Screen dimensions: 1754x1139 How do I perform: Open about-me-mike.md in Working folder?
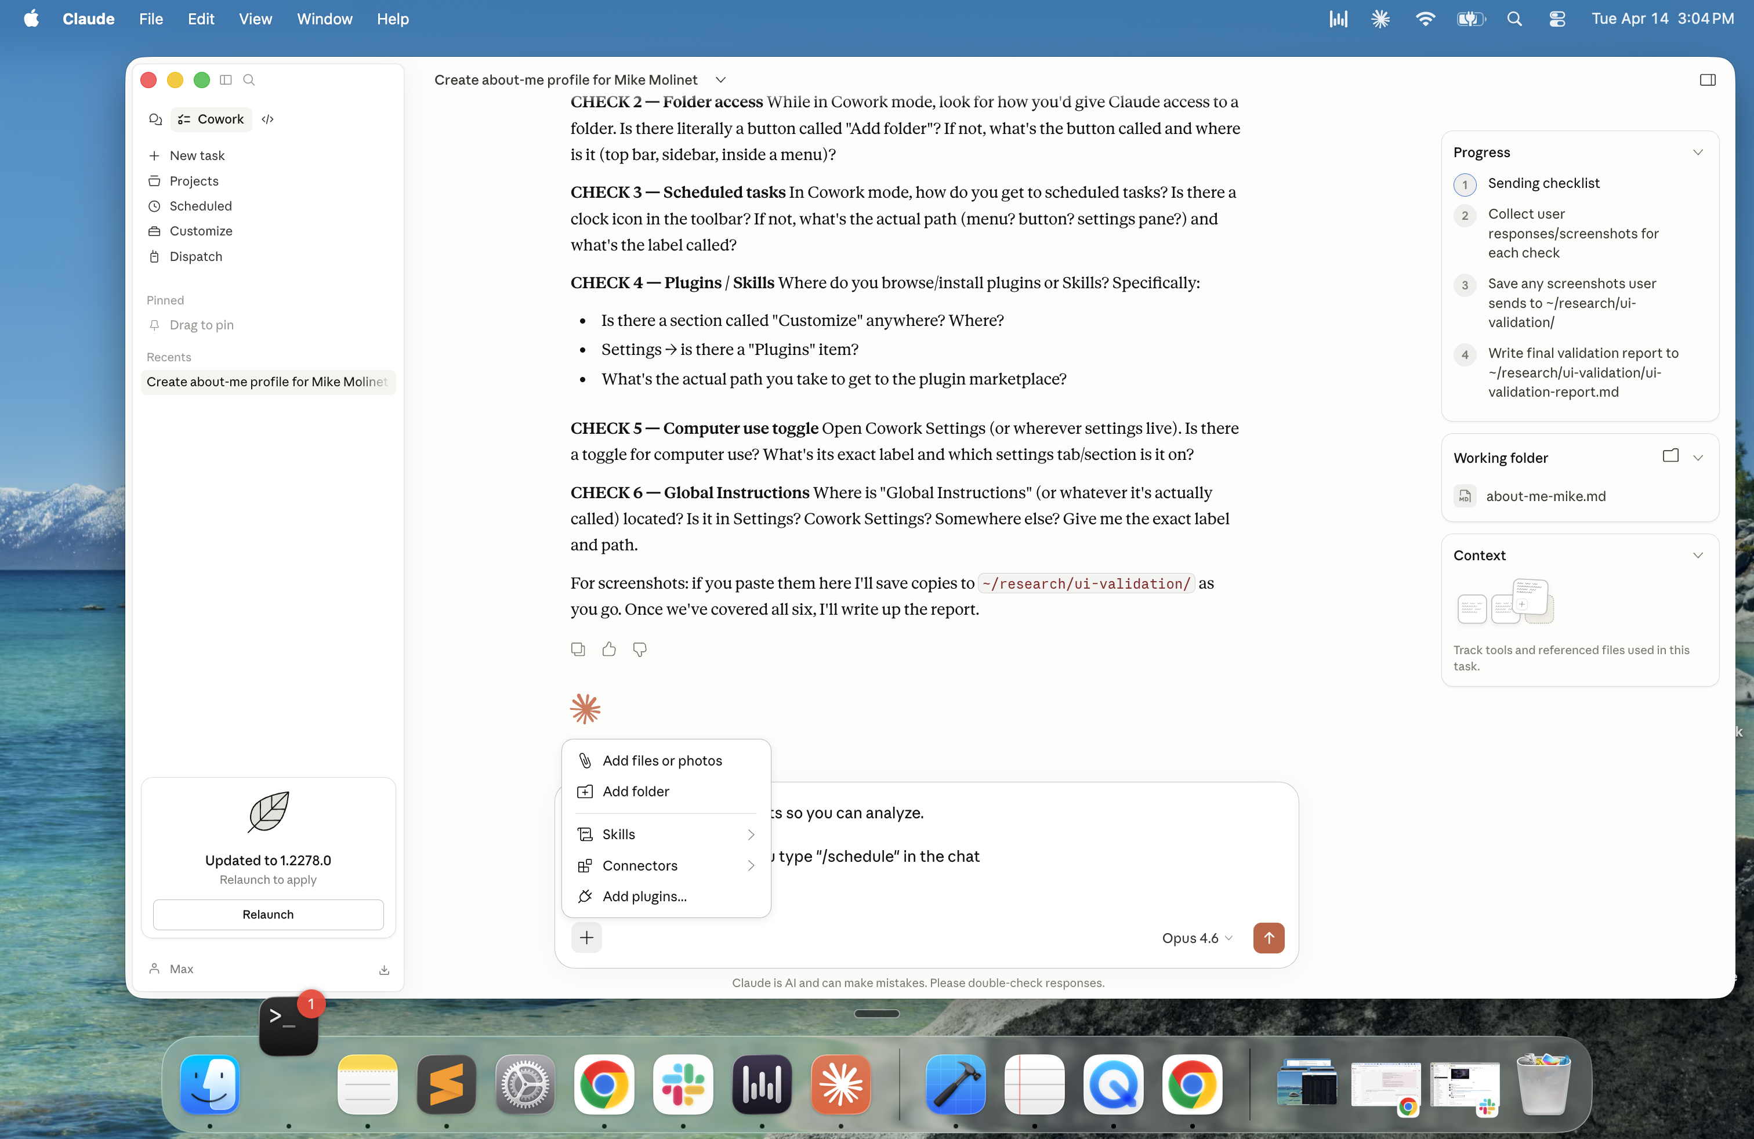pos(1545,496)
